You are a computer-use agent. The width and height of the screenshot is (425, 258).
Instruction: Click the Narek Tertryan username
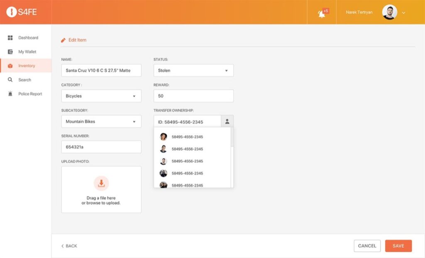359,12
